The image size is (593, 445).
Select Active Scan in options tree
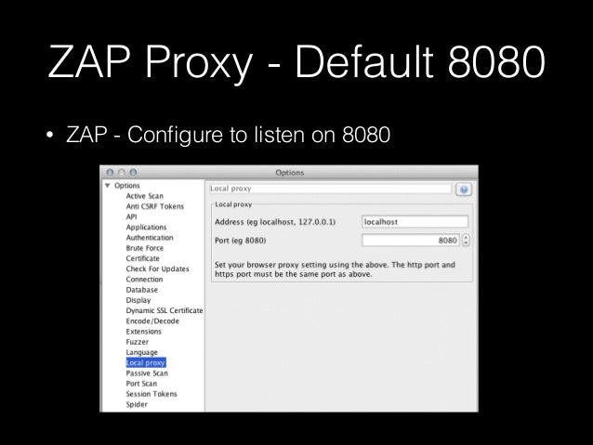pos(144,196)
